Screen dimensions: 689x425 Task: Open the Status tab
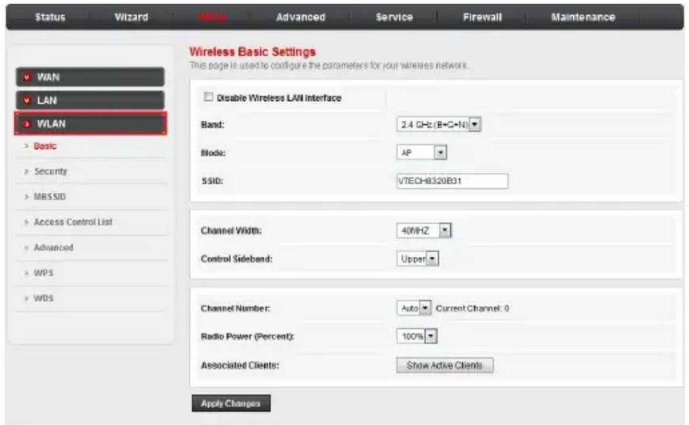point(50,17)
